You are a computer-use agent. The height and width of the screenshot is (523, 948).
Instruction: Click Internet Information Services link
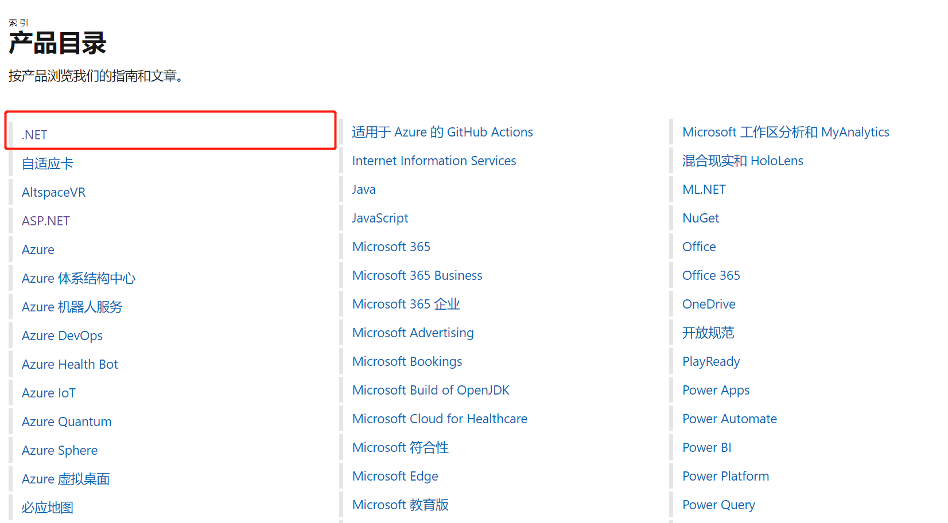(434, 161)
